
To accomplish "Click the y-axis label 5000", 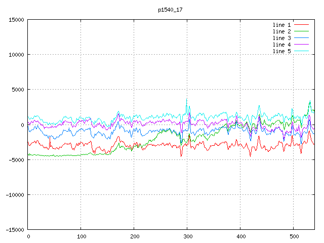I will (x=18, y=90).
